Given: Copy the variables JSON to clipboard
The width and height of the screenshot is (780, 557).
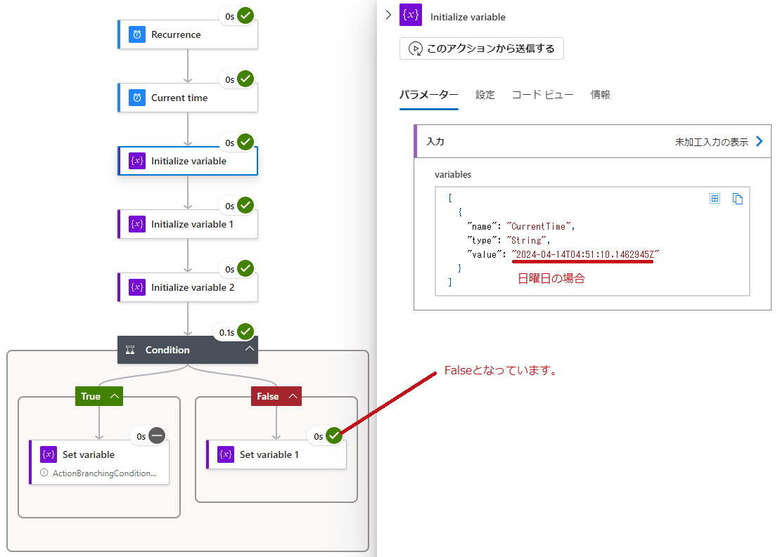Looking at the screenshot, I should tap(737, 199).
